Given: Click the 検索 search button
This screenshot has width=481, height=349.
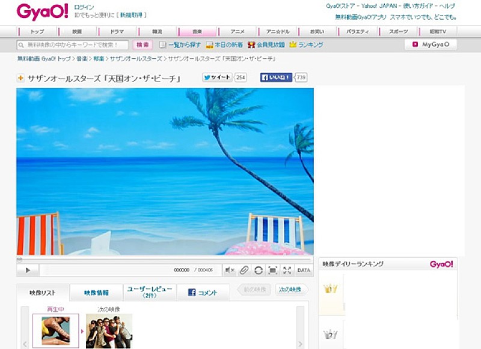Looking at the screenshot, I should [142, 45].
